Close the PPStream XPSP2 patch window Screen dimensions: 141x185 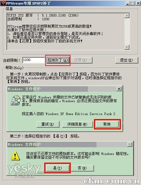click(x=138, y=3)
